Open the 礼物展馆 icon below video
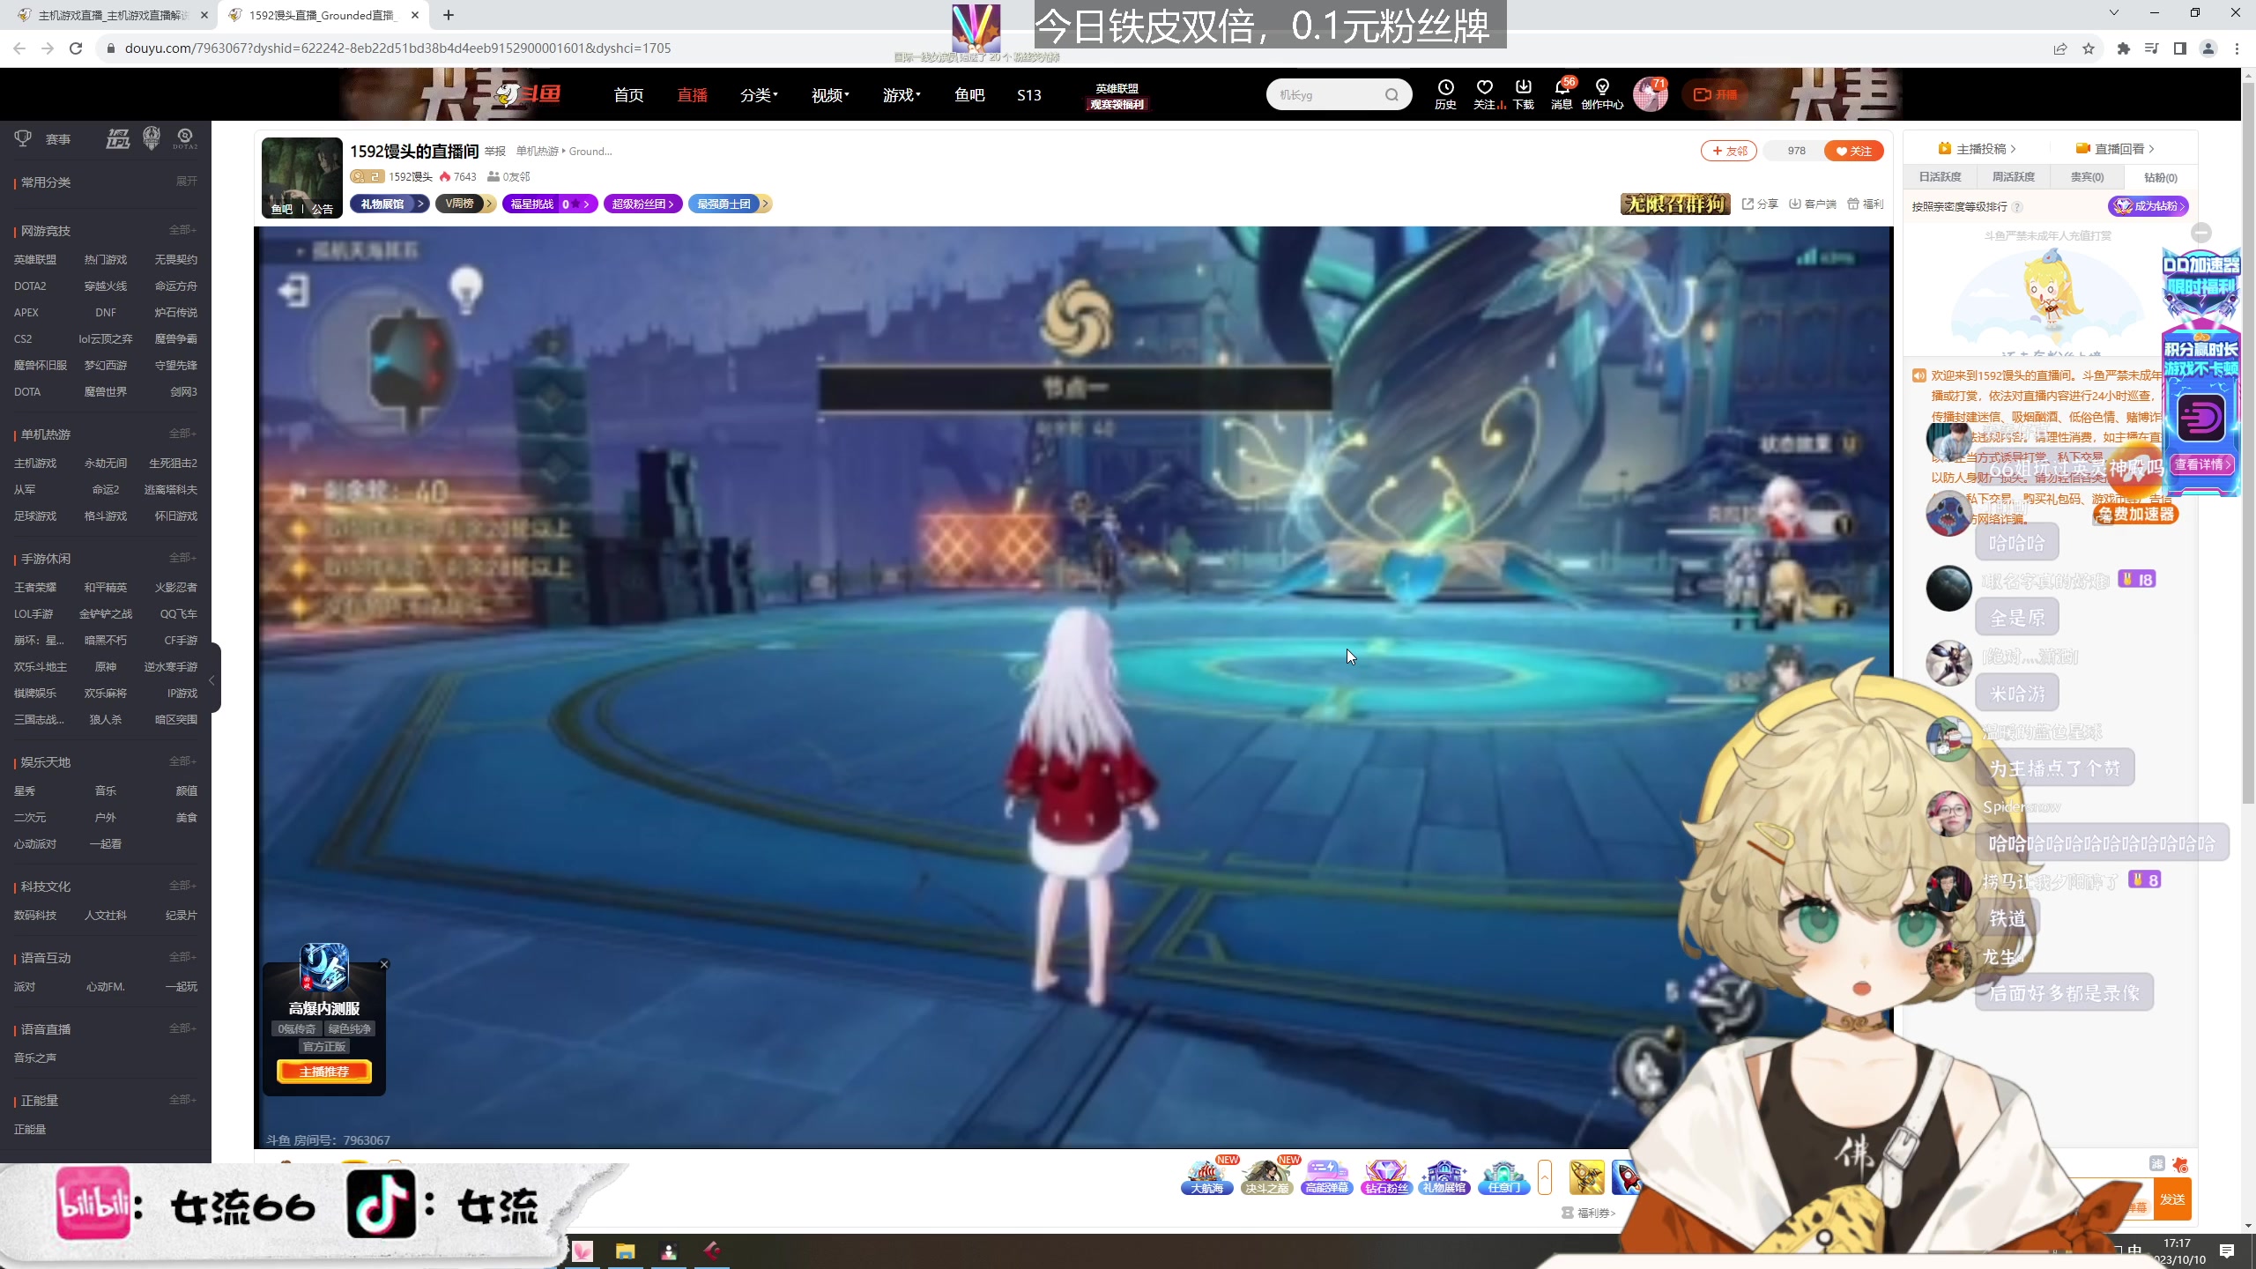The image size is (2256, 1269). 1444,1176
